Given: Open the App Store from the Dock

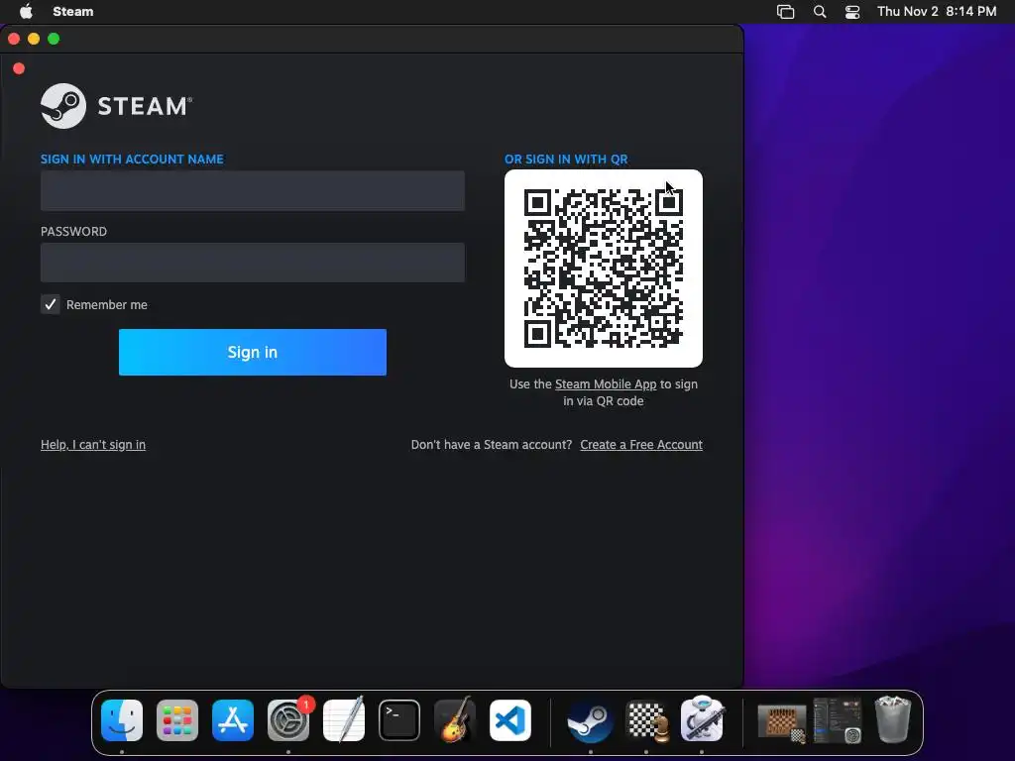Looking at the screenshot, I should click(x=233, y=720).
